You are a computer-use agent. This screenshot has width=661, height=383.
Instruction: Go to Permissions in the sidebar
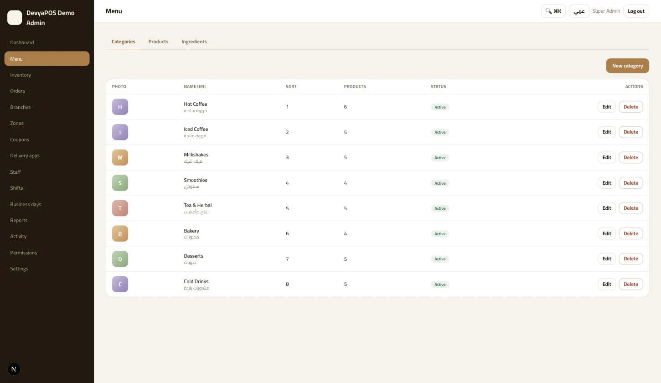click(x=47, y=253)
